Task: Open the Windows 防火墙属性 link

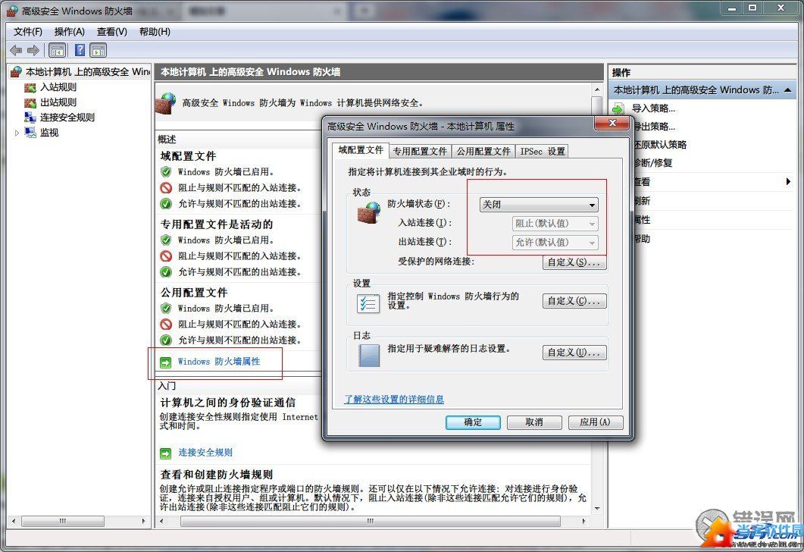Action: tap(219, 362)
